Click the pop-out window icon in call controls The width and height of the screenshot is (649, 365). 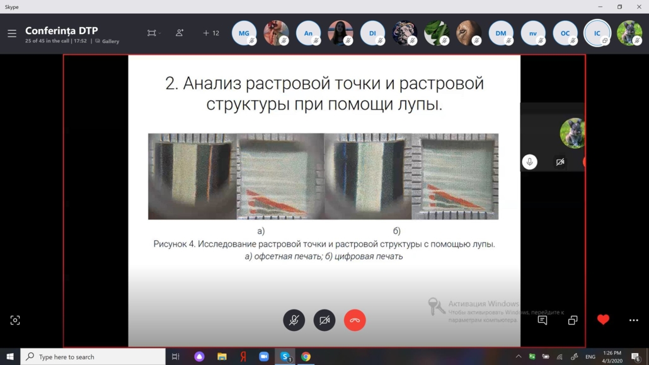[573, 320]
